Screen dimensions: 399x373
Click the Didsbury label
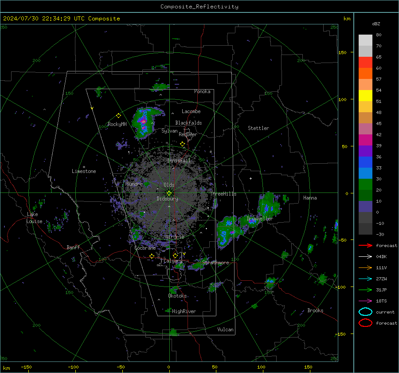(x=167, y=199)
